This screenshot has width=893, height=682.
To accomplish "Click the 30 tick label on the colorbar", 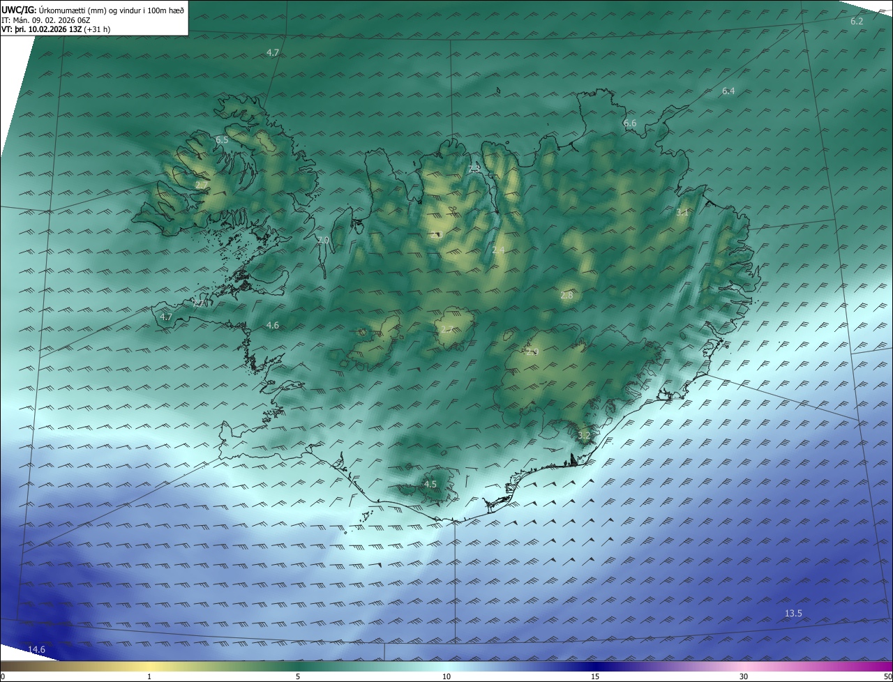I will click(x=744, y=676).
